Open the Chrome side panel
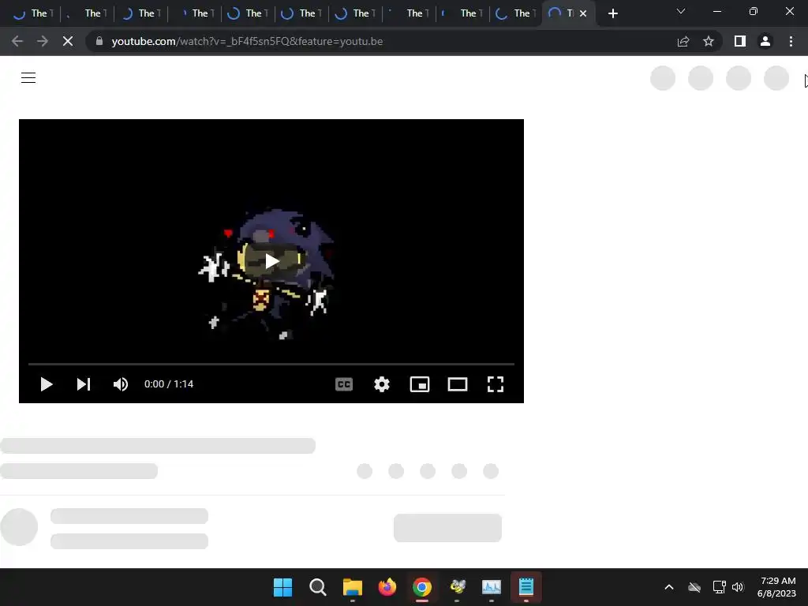Viewport: 808px width, 606px height. pos(740,41)
